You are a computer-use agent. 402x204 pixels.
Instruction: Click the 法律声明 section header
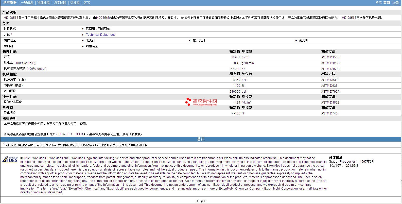pyautogui.click(x=9, y=118)
